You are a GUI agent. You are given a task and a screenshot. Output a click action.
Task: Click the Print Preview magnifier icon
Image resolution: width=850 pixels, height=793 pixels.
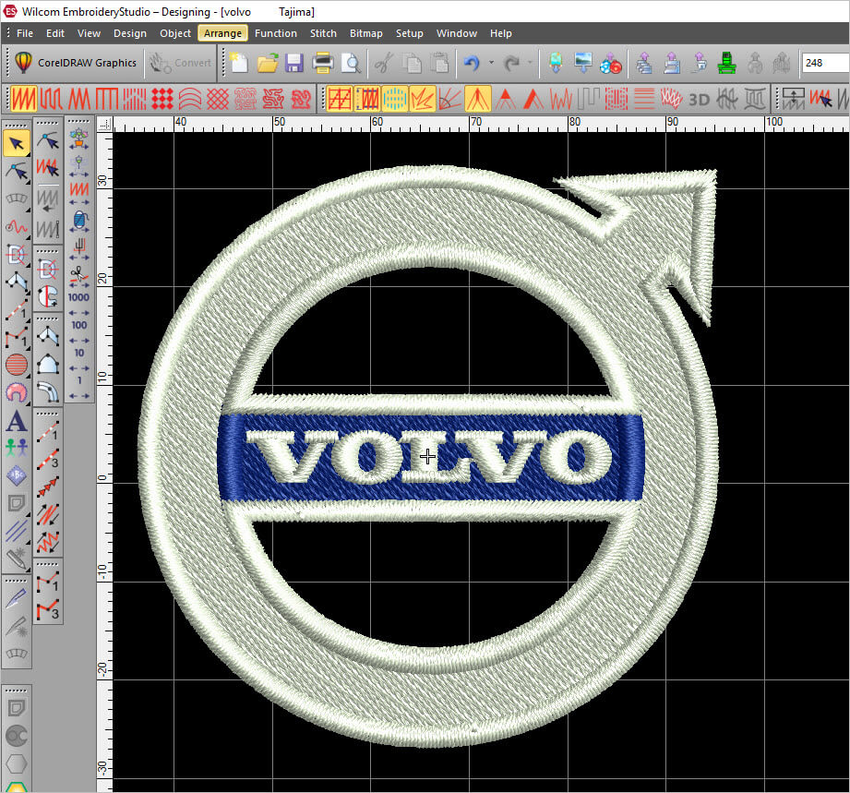(351, 63)
